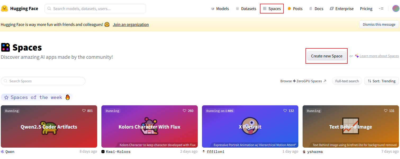Click the colorful Spaces heading icon
Screen dimensions: 400x159
tap(5, 47)
